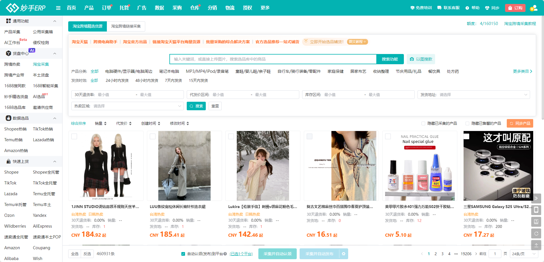Sort products by 创建时间 arrows
The image size is (544, 262).
(159, 123)
